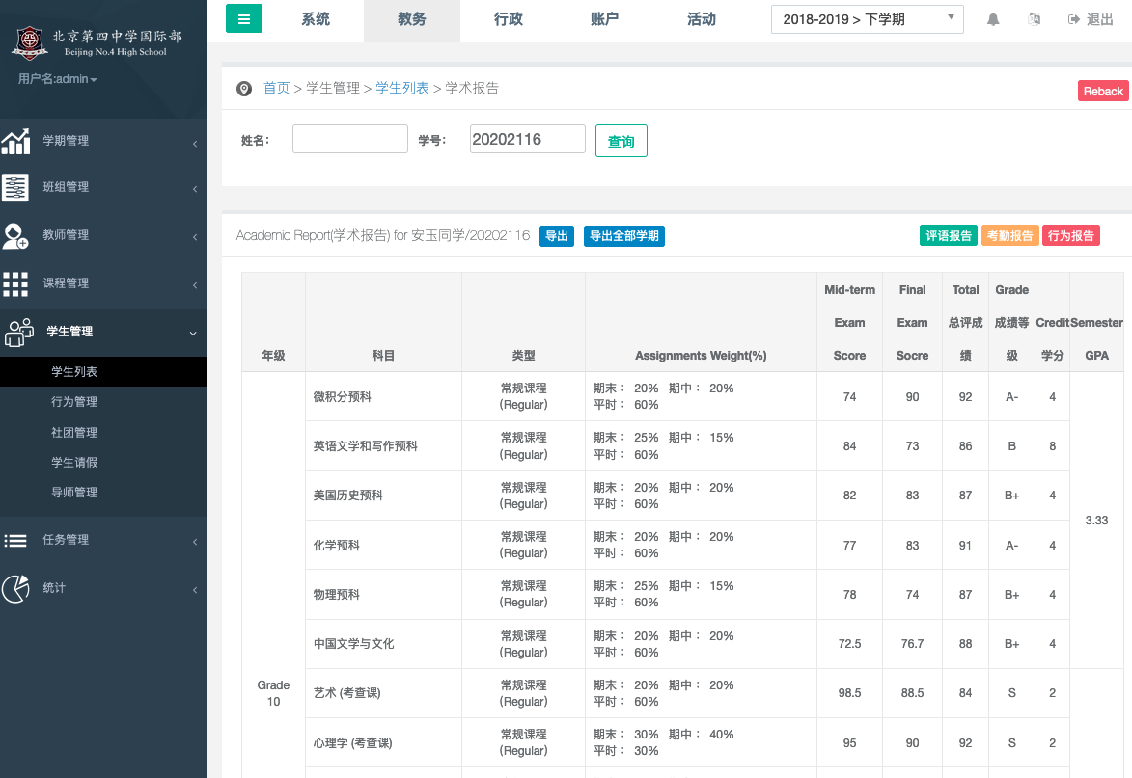1132x778 pixels.
Task: Expand the 统计 sidebar chevron
Action: (195, 590)
